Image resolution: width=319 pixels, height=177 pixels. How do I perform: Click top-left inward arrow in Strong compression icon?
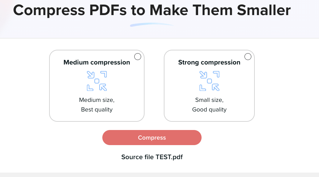click(x=203, y=74)
